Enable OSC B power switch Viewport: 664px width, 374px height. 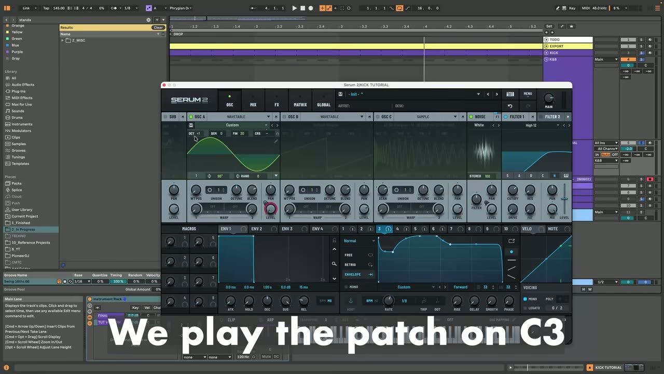(x=284, y=117)
